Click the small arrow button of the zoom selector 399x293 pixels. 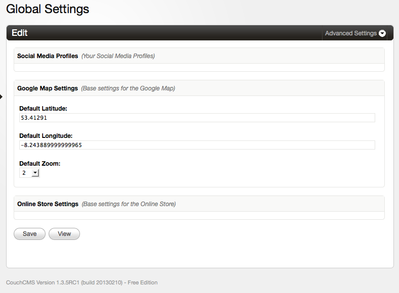click(35, 173)
